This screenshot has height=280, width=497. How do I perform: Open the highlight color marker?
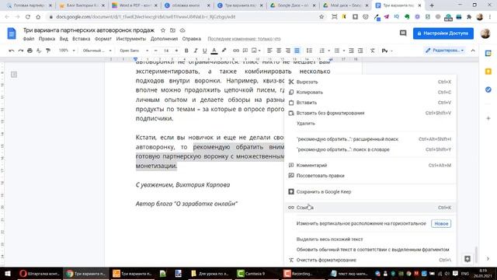224,51
